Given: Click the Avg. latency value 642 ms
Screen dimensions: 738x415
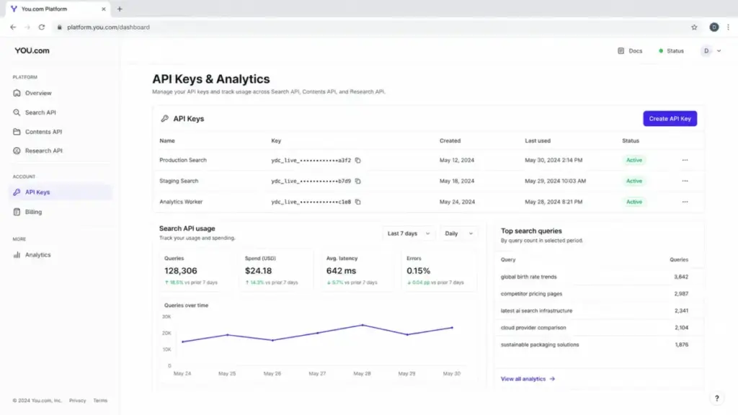Looking at the screenshot, I should [x=341, y=271].
